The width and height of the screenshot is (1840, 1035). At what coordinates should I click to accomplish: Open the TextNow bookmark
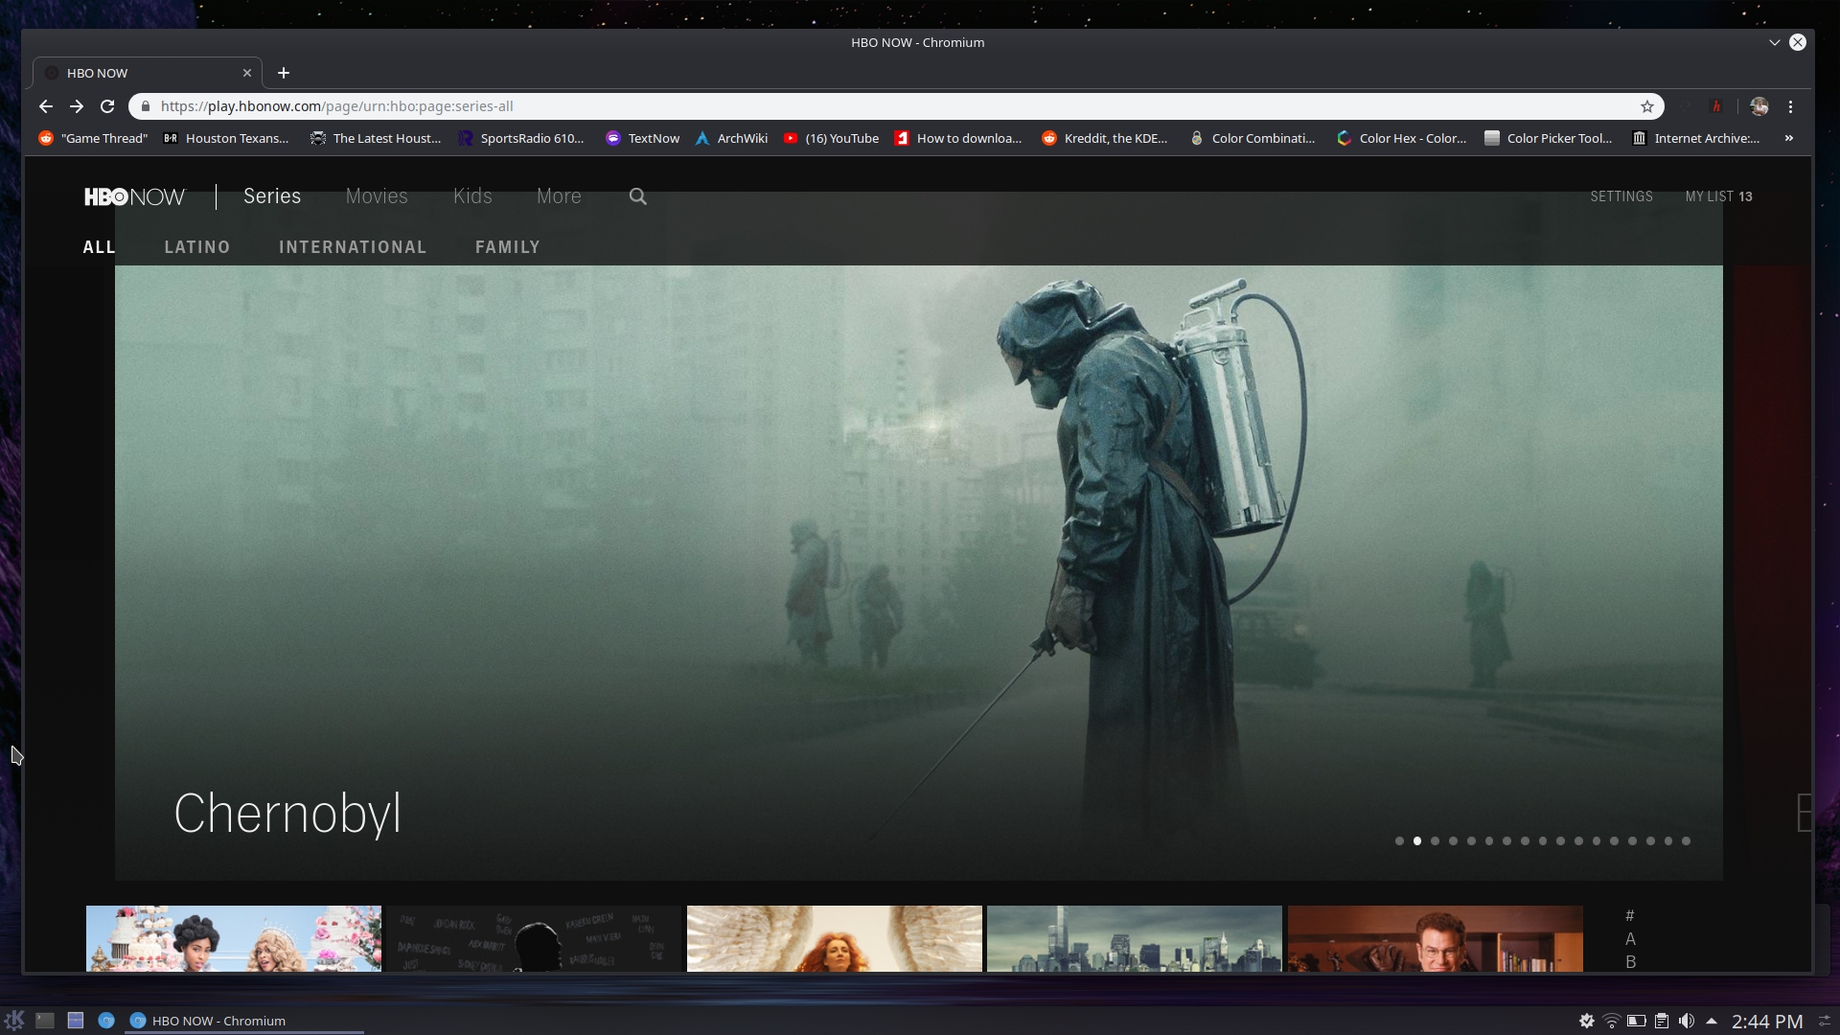(x=642, y=138)
